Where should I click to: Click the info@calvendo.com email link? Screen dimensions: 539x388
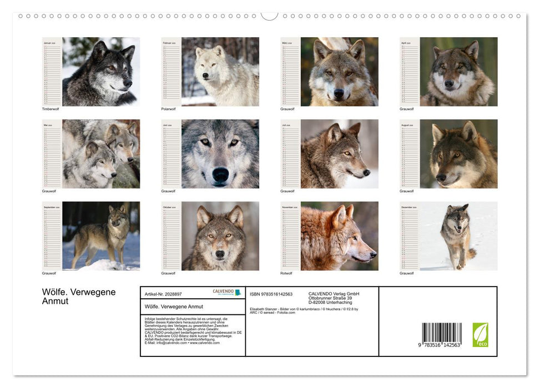coord(170,343)
